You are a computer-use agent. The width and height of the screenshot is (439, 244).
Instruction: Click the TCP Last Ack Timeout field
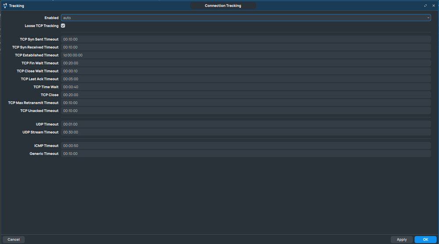245,79
